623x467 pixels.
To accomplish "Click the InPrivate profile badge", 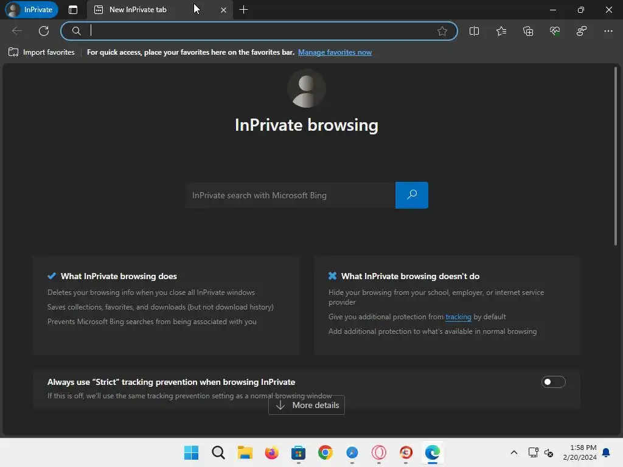I will tap(32, 10).
